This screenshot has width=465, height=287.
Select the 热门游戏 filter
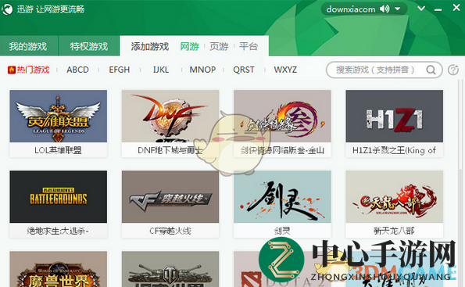click(x=33, y=70)
